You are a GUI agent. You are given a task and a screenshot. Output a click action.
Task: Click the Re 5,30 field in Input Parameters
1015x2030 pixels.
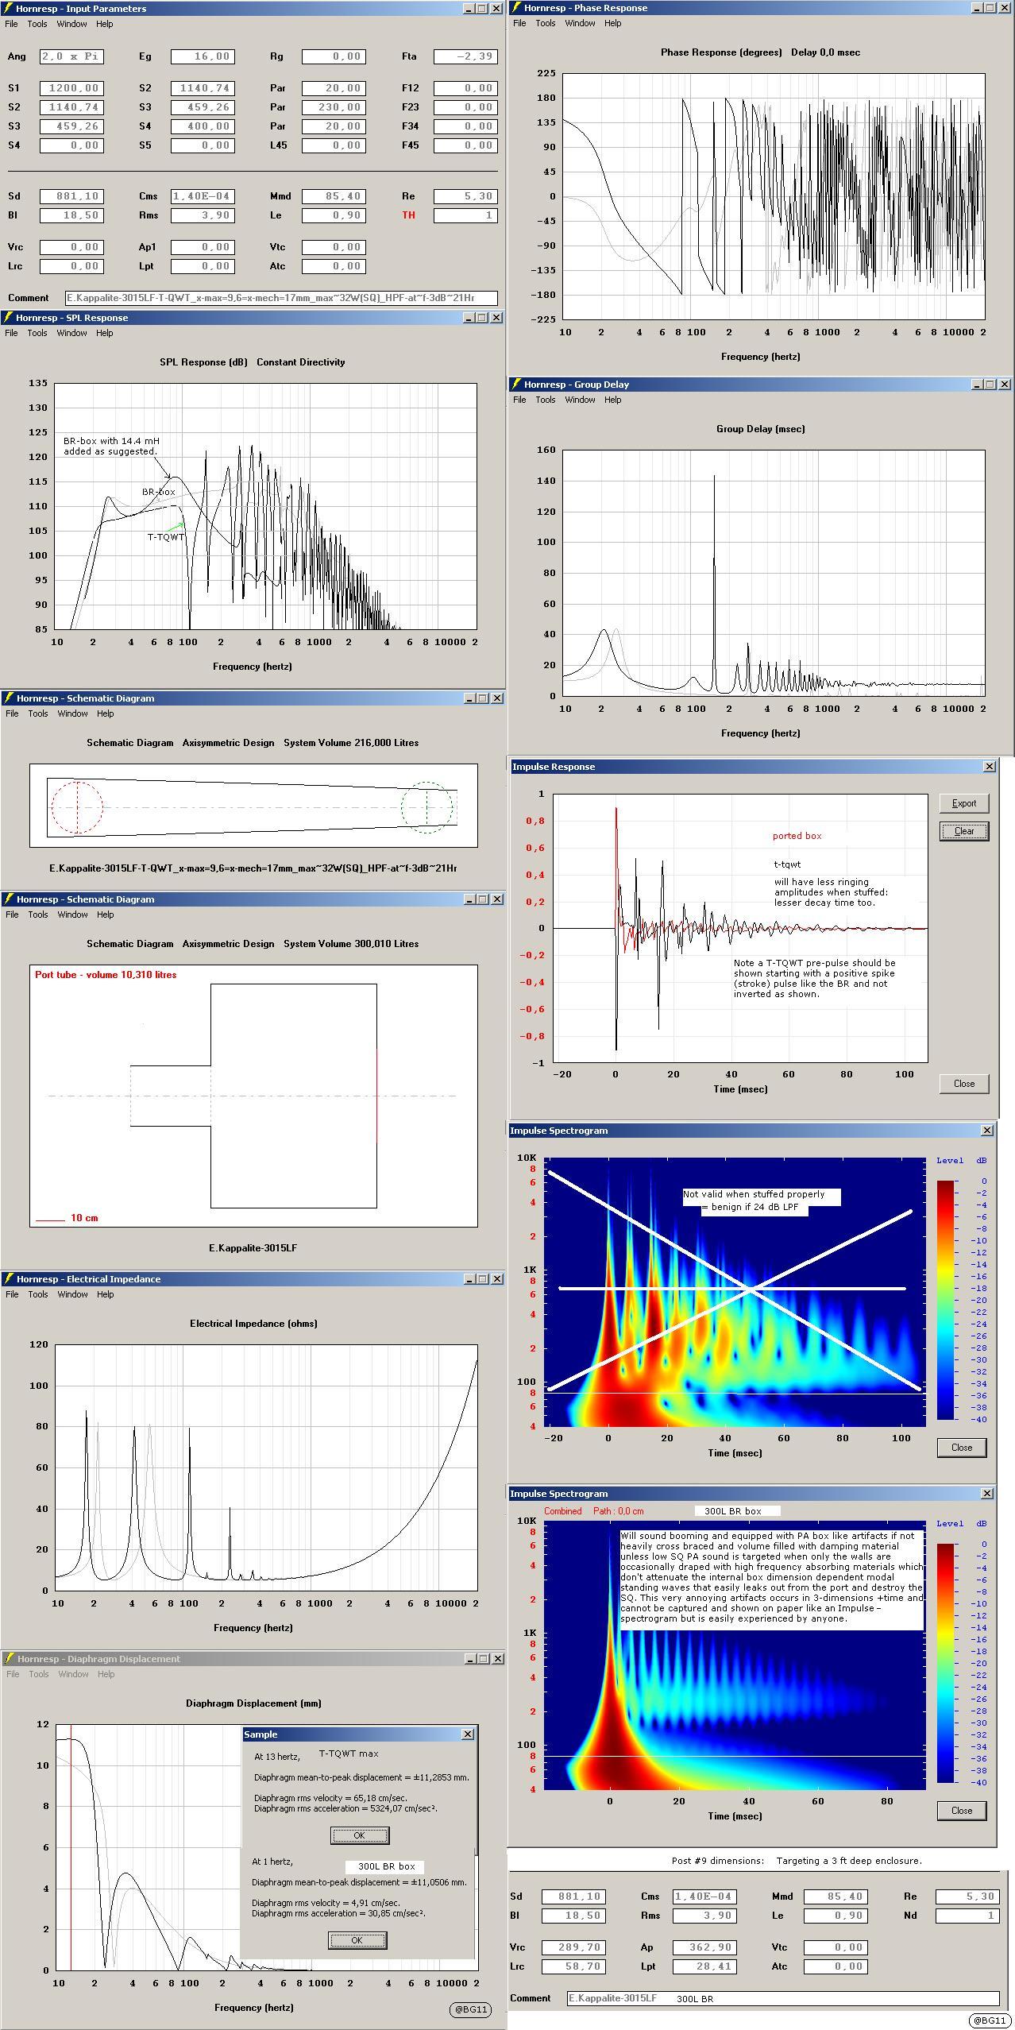coord(465,196)
